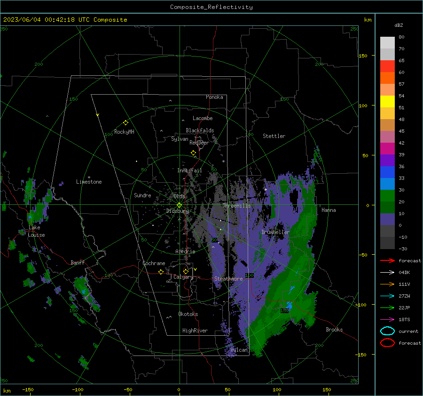Click the RockyMH label
This screenshot has width=423, height=396.
click(124, 132)
